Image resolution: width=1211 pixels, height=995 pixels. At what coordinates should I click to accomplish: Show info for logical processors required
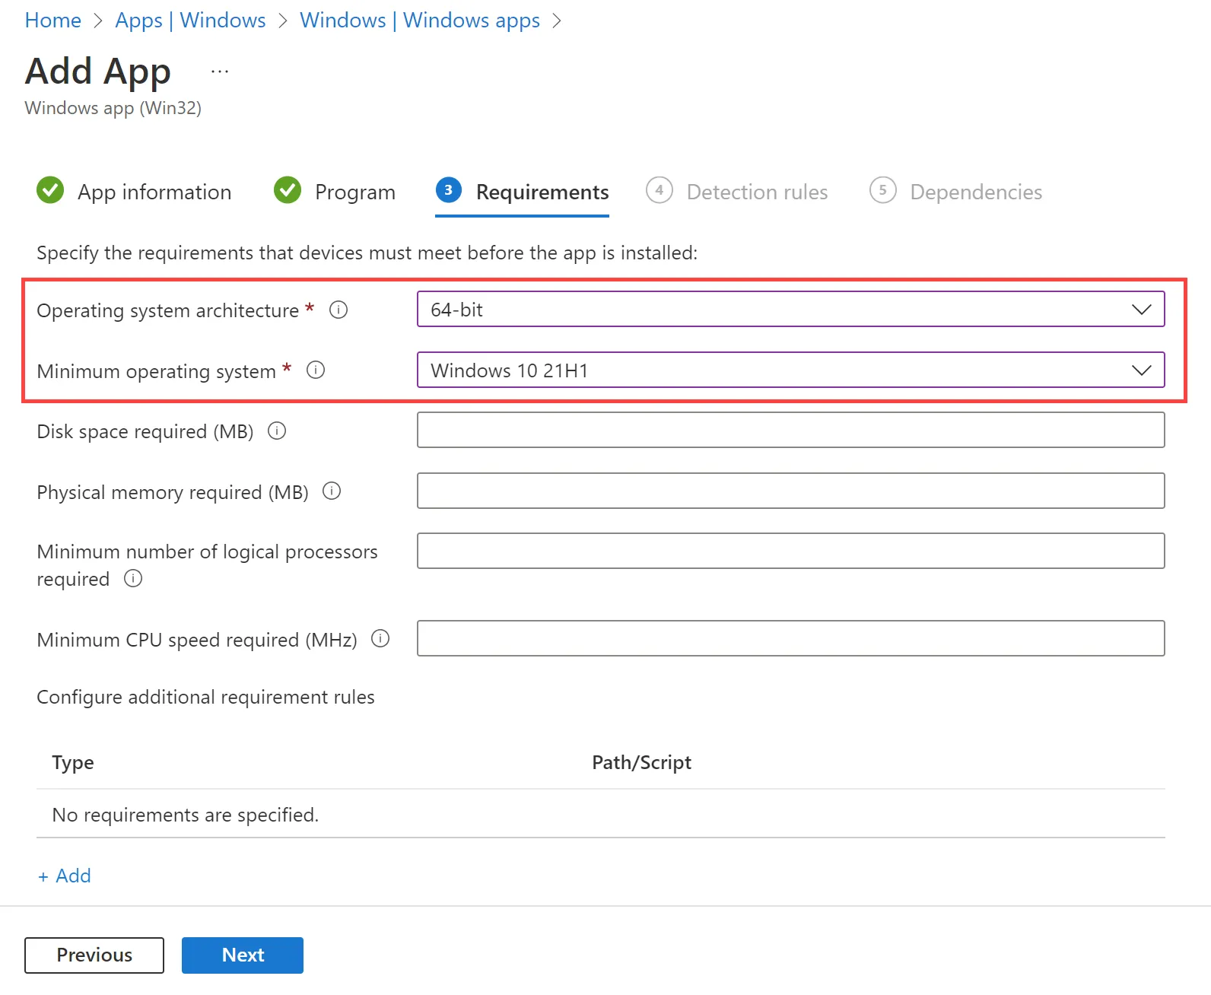[x=133, y=579]
